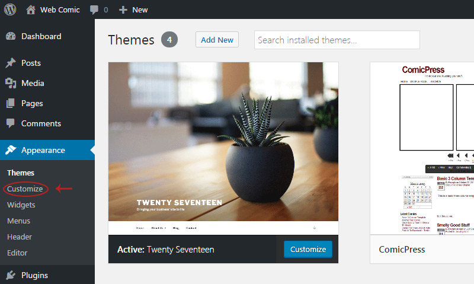Click the WordPress logo icon
Viewport: 474px width, 284px height.
coord(10,9)
